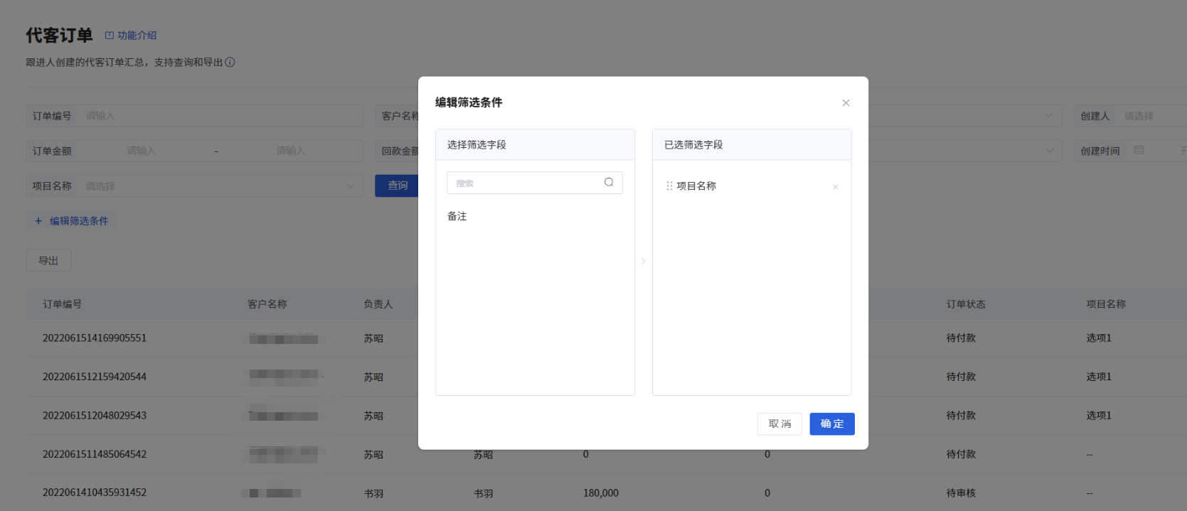Expand the dropdown arrow left of 创建人
1187x511 pixels.
[x=1048, y=116]
